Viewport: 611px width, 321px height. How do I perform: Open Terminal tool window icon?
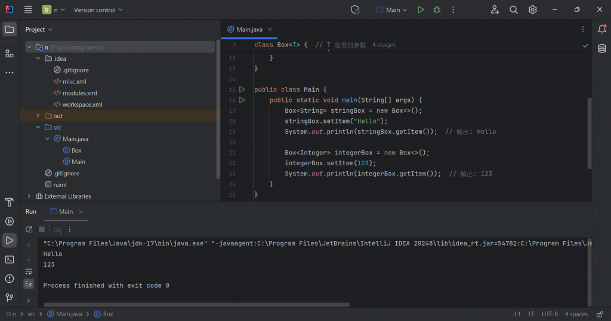click(x=10, y=260)
